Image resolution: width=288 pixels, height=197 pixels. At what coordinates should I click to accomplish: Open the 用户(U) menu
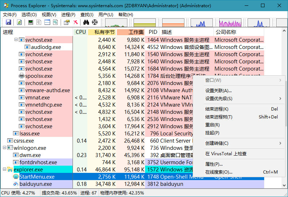(106, 15)
